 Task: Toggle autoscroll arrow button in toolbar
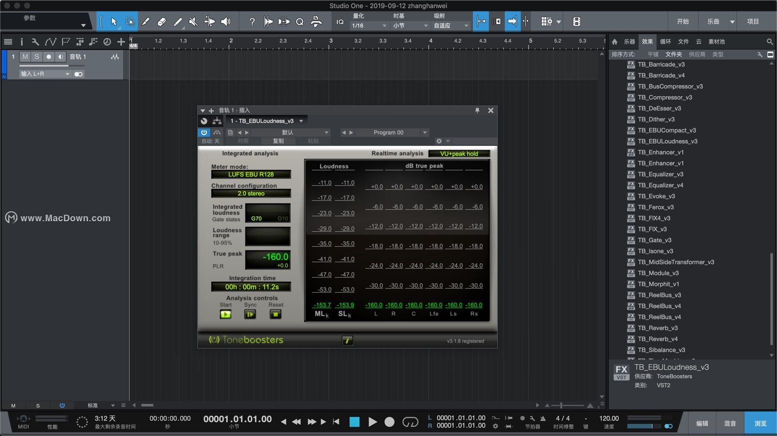(x=512, y=21)
